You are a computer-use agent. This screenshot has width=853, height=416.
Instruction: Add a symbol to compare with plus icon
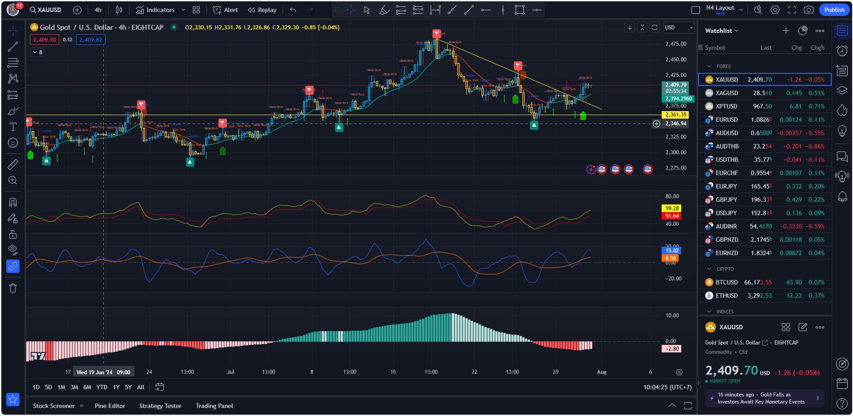77,10
